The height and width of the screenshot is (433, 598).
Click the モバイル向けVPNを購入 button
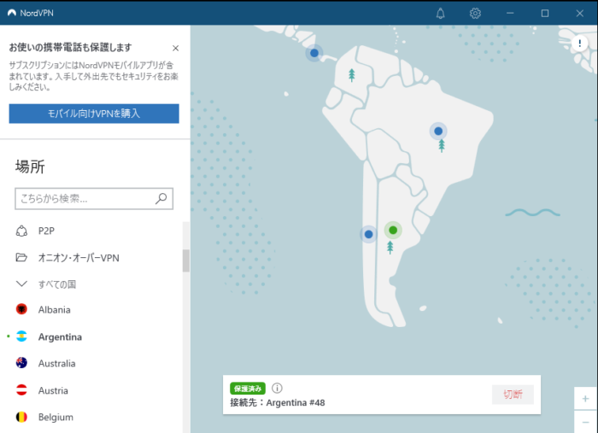click(94, 114)
